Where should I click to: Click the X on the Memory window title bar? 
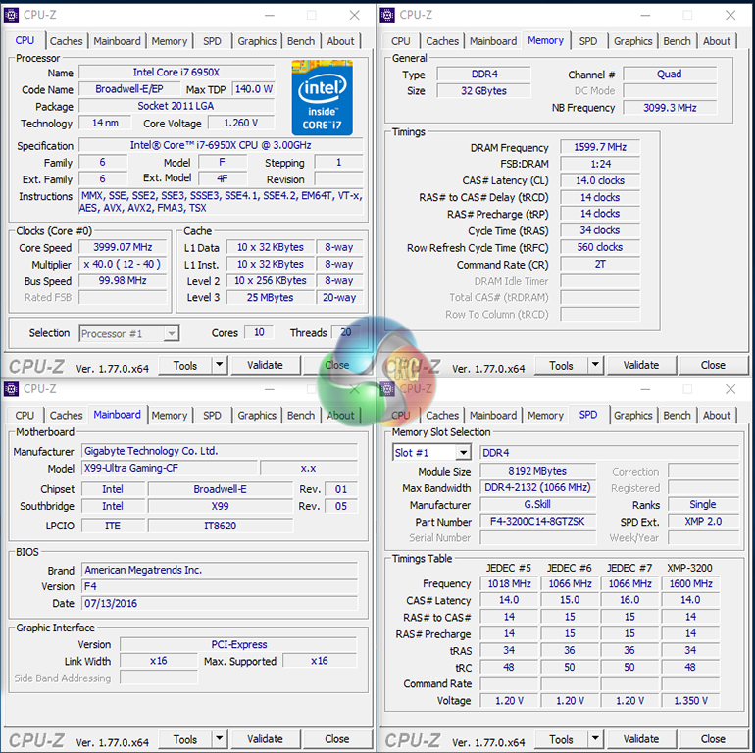730,15
